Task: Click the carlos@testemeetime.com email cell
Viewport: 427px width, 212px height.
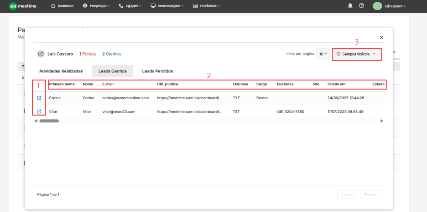Action: coord(125,98)
